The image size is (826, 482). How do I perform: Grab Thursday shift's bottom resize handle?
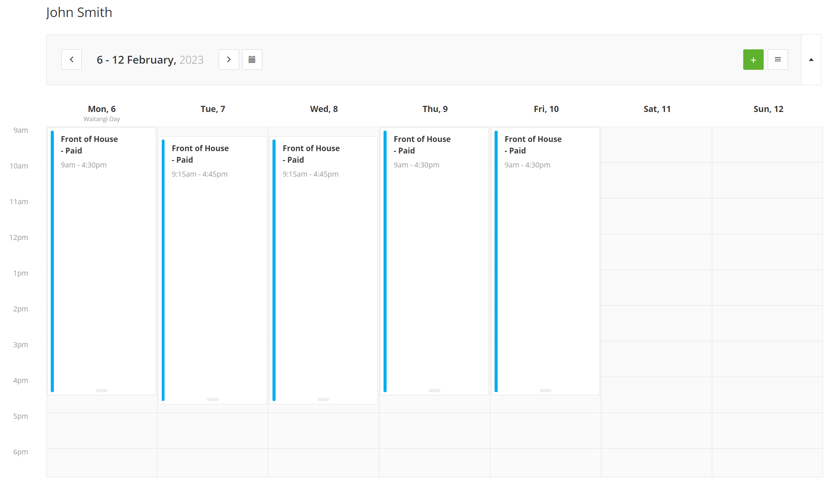tap(435, 390)
